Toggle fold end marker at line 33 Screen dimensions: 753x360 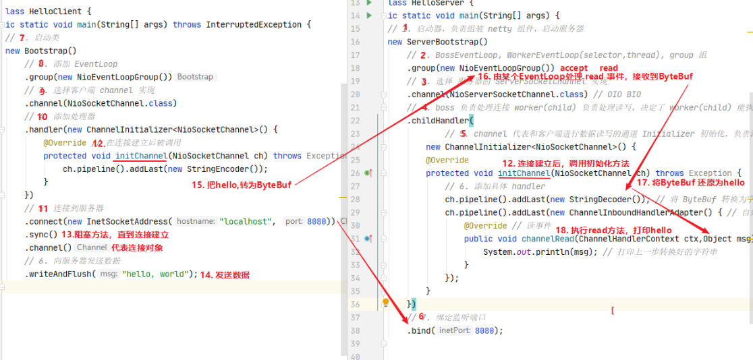click(x=385, y=264)
